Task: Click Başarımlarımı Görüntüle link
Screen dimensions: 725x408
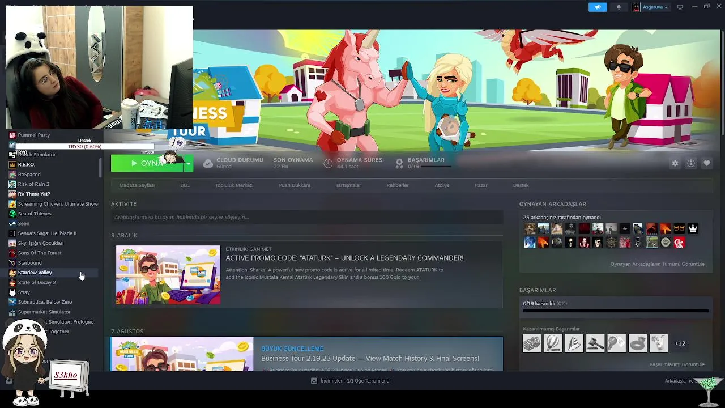Action: click(x=677, y=364)
